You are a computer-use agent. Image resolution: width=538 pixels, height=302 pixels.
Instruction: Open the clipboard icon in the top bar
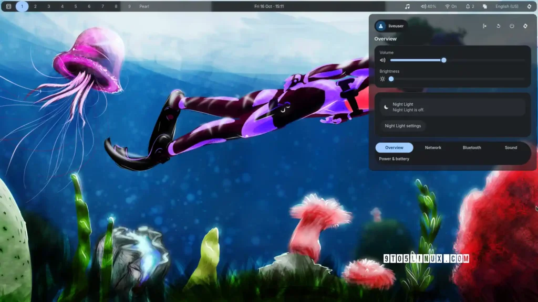point(485,6)
